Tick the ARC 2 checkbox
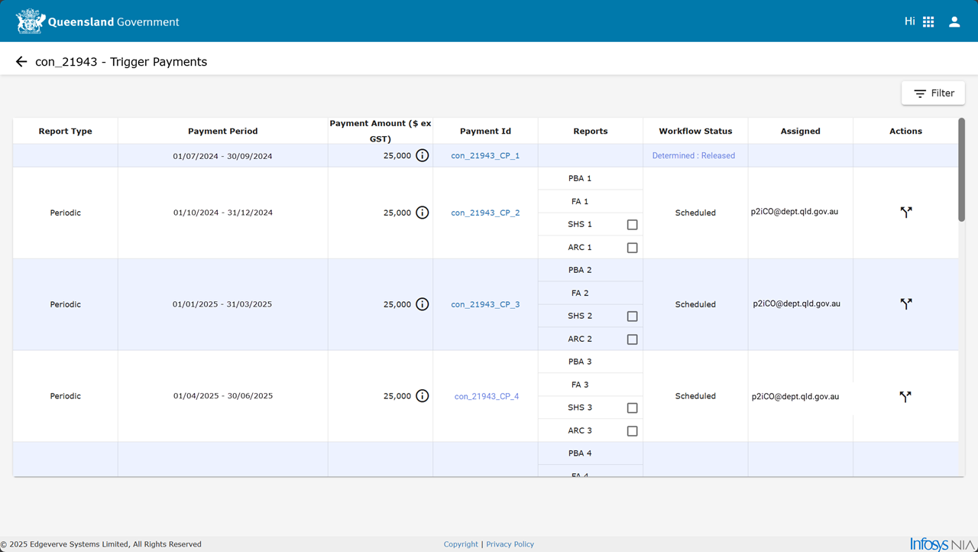 pyautogui.click(x=632, y=339)
